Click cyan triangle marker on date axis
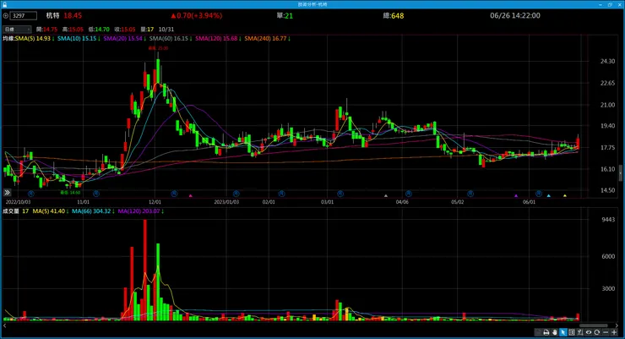The height and width of the screenshot is (339, 625). tap(549, 196)
